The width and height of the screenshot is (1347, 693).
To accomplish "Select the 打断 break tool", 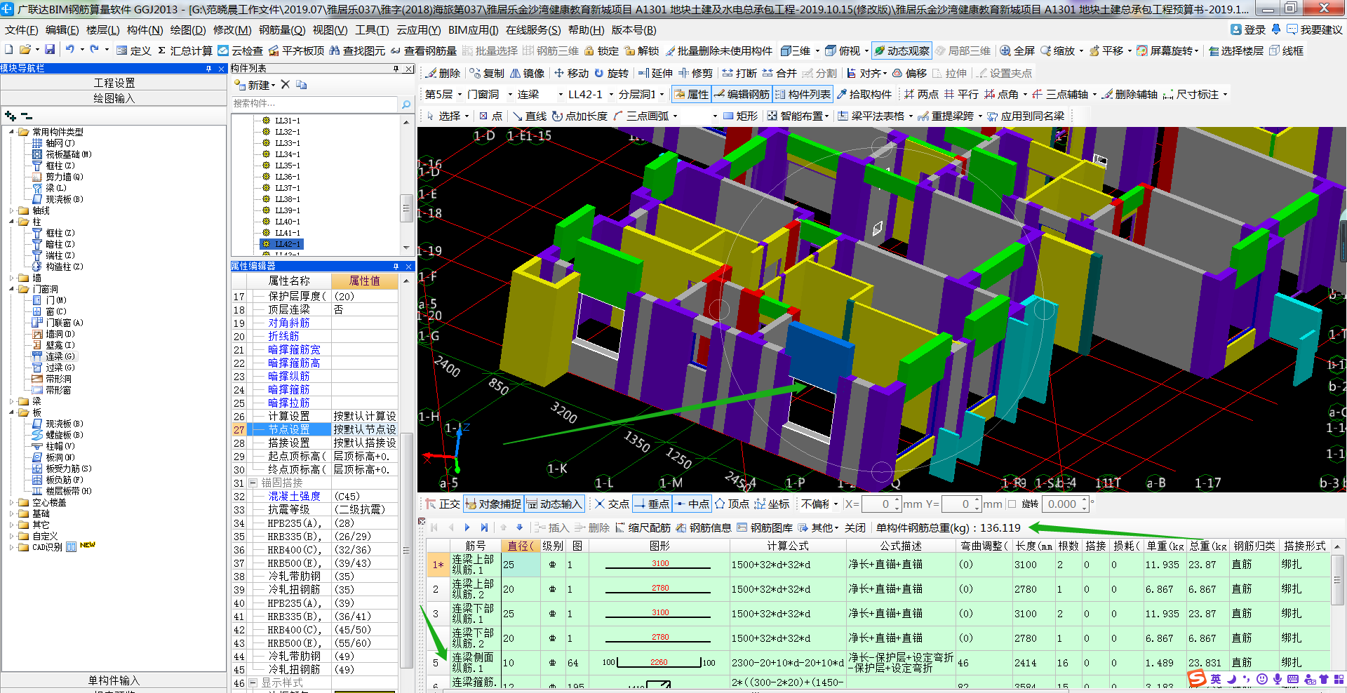I will point(739,73).
